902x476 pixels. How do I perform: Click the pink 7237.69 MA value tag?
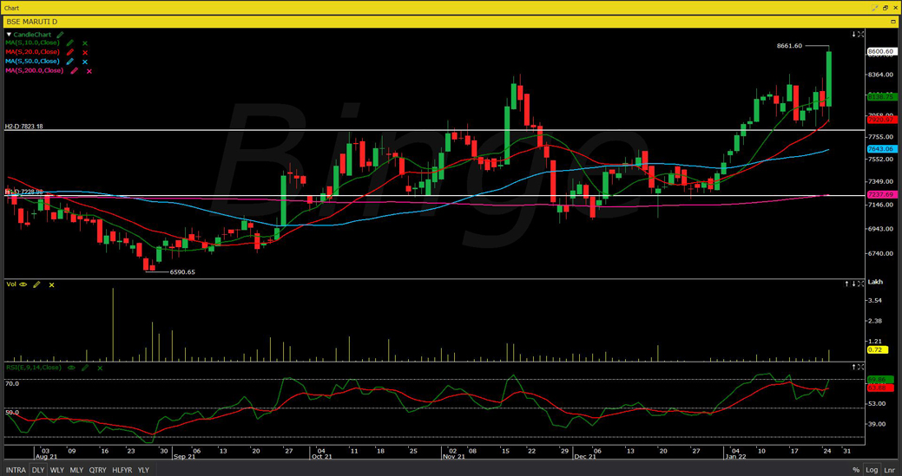(880, 195)
